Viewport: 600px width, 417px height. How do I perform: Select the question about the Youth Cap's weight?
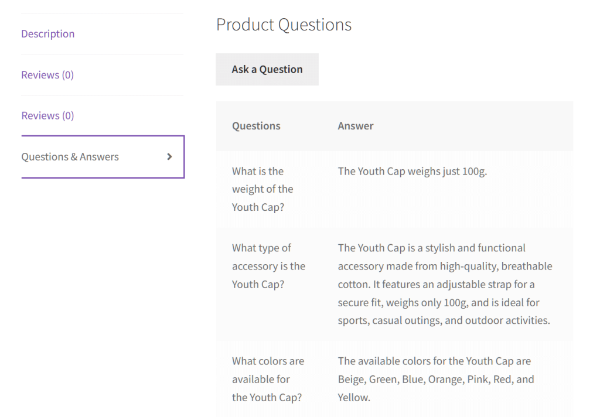(262, 189)
